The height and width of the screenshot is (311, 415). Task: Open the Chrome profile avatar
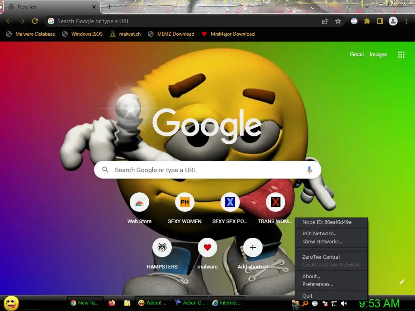pyautogui.click(x=393, y=21)
